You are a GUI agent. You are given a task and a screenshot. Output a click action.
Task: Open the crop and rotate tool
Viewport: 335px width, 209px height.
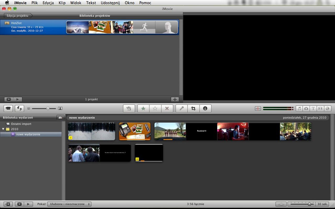tap(193, 108)
